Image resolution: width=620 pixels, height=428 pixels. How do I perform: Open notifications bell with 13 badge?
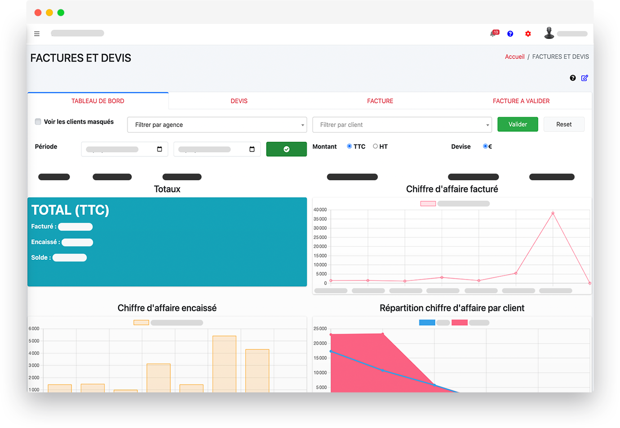(x=494, y=33)
